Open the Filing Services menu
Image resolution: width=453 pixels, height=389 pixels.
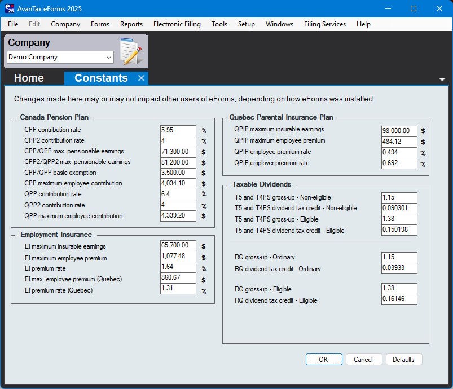point(324,24)
